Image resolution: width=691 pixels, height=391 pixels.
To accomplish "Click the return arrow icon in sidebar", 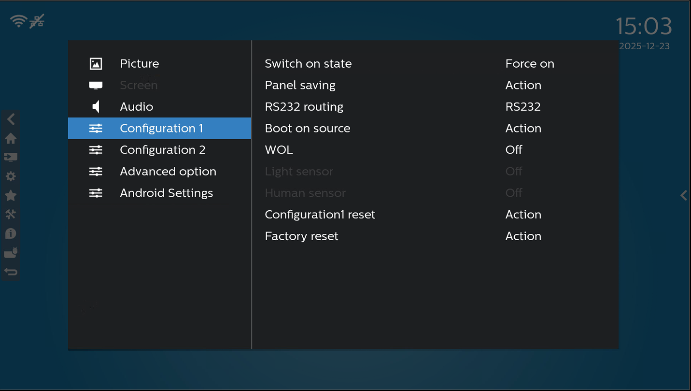I will 11,272.
